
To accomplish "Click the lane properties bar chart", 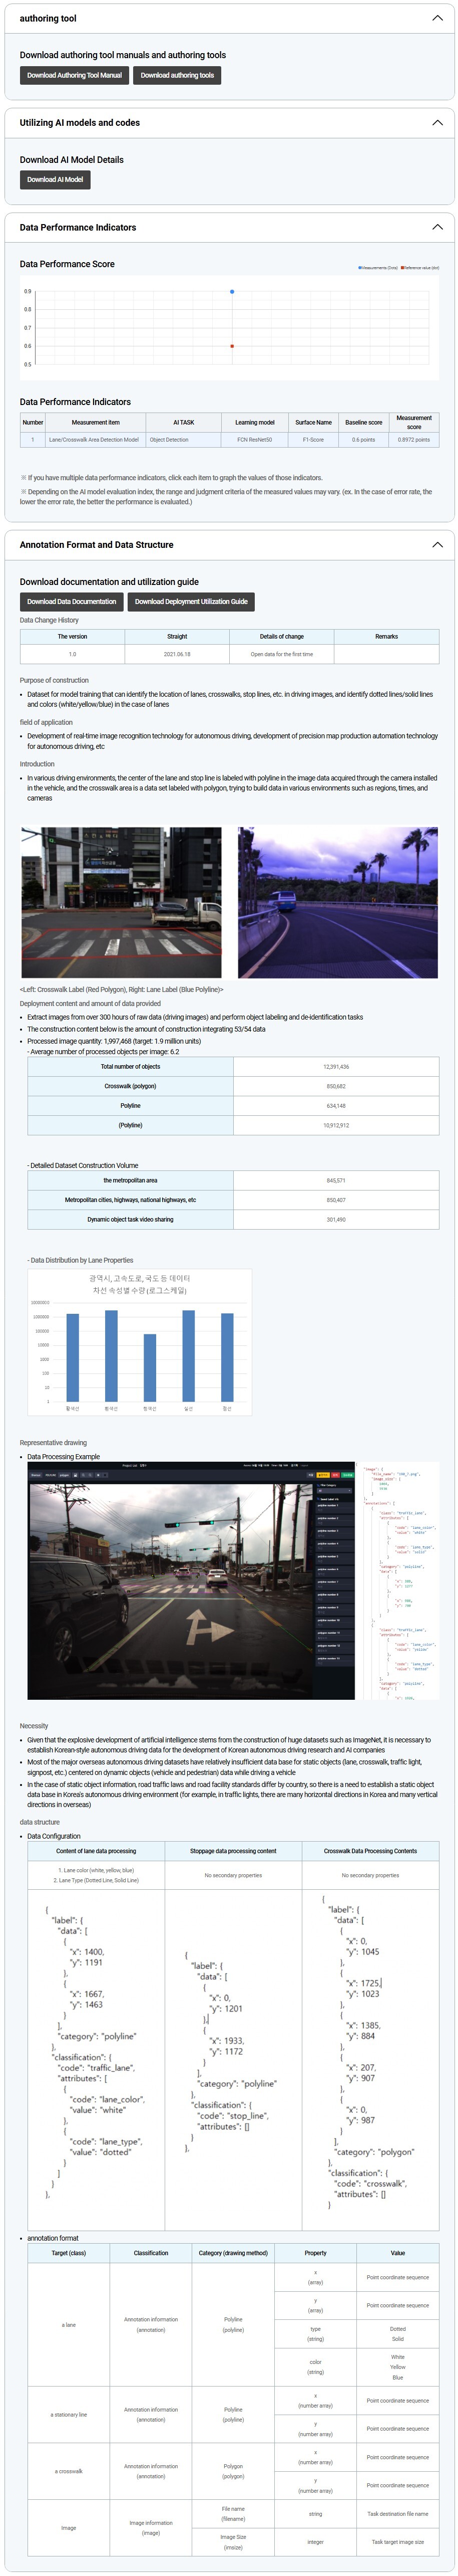I will click(x=140, y=1342).
